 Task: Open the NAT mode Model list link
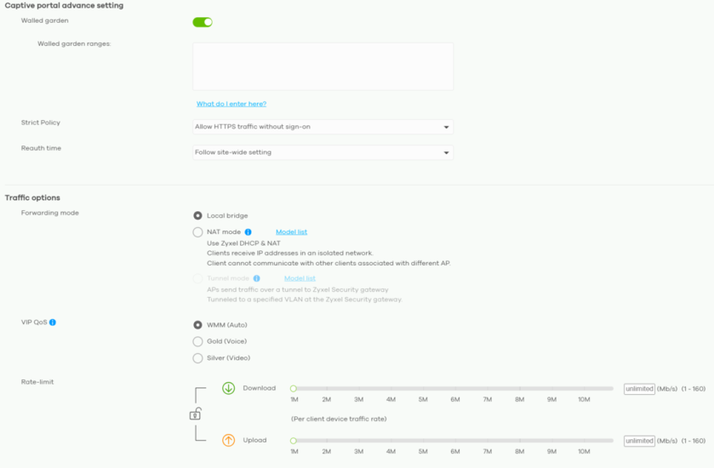(x=291, y=232)
